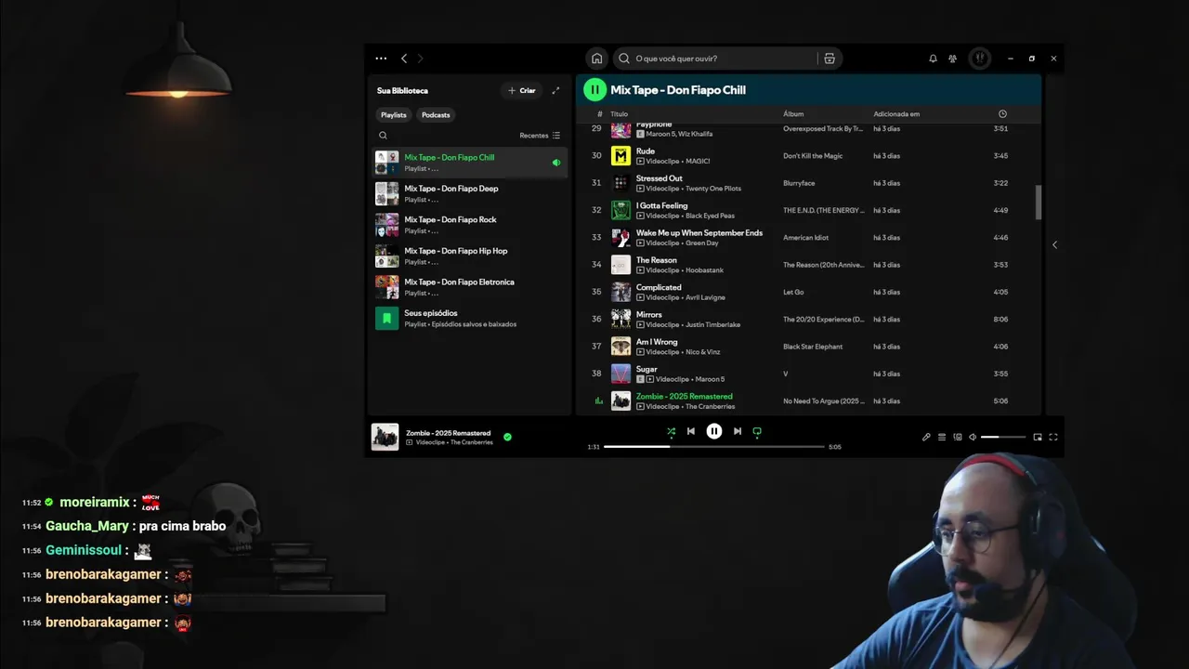Open Hoobastank artist link
This screenshot has width=1189, height=669.
(704, 270)
